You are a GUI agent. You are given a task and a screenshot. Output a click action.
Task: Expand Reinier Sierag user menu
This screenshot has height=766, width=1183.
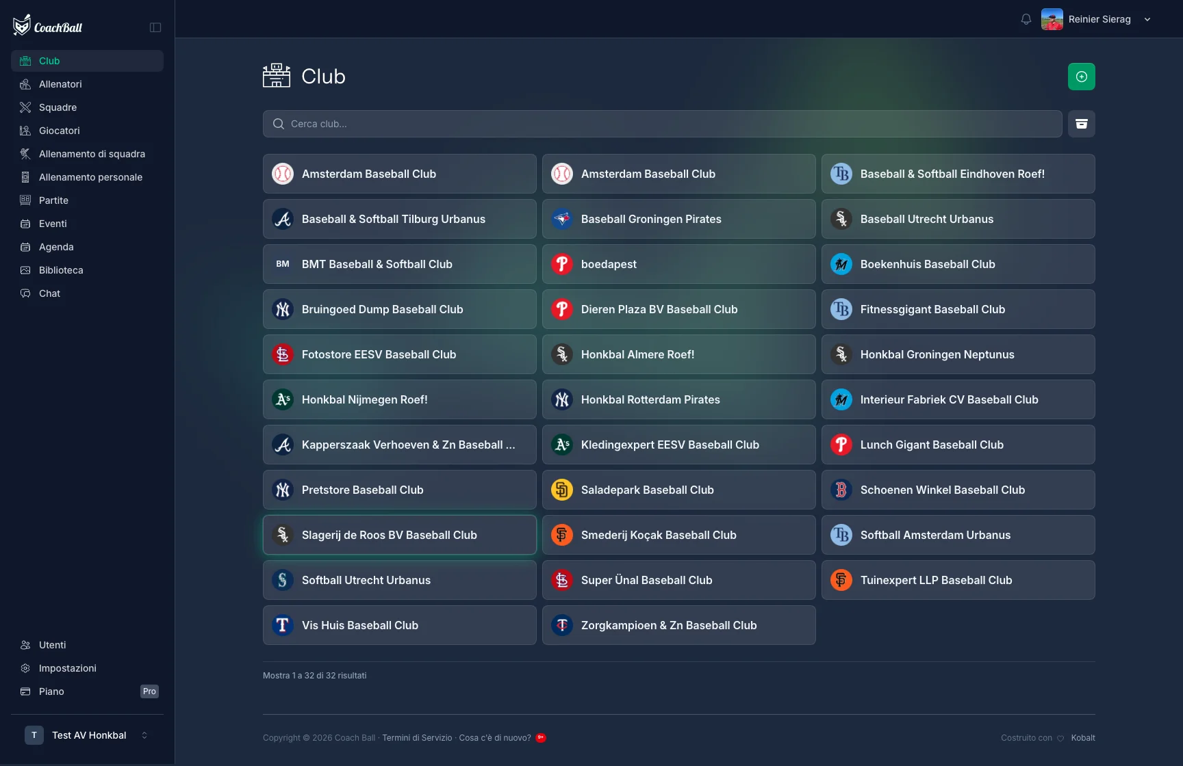[x=1147, y=19]
